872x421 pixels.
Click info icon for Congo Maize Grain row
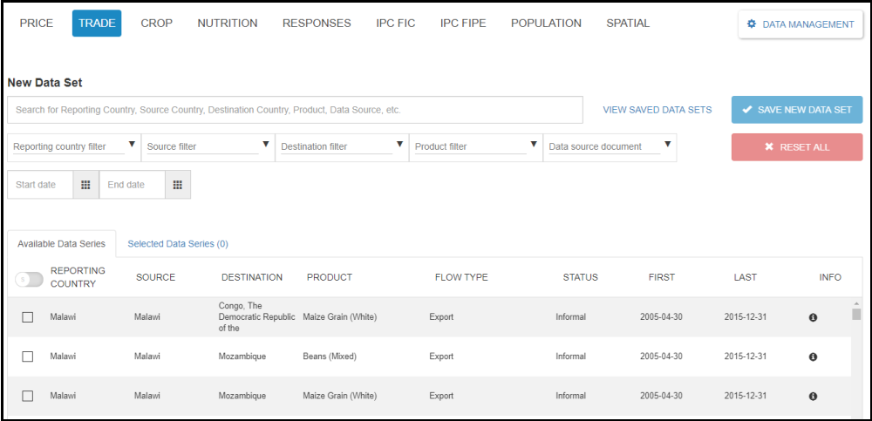click(813, 318)
